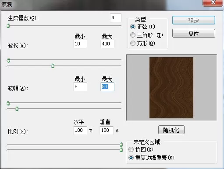
Task: Click the 比例 垂直 vertical percent field
Action: click(x=107, y=130)
